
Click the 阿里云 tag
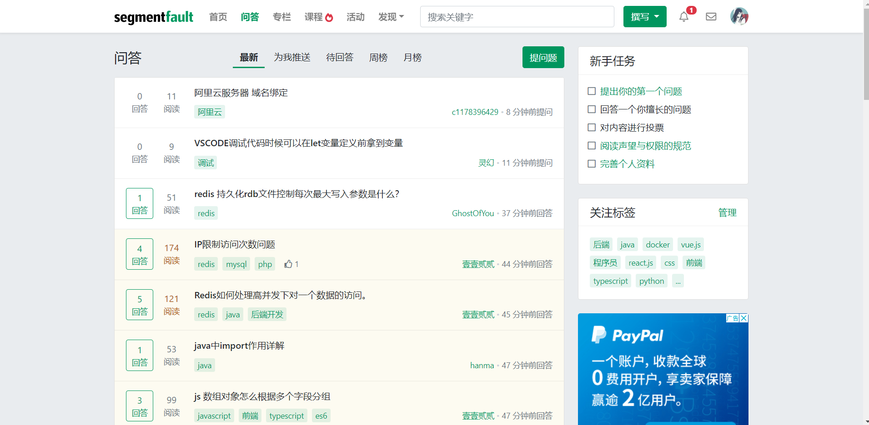(210, 112)
